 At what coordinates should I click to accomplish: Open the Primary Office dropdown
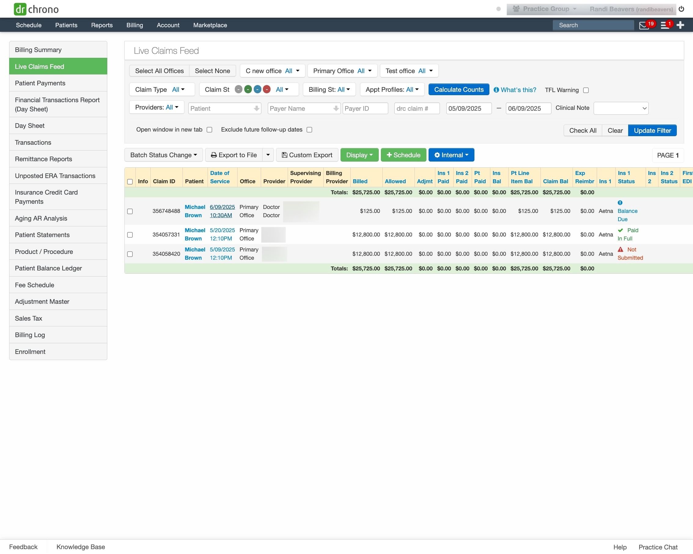tap(342, 71)
